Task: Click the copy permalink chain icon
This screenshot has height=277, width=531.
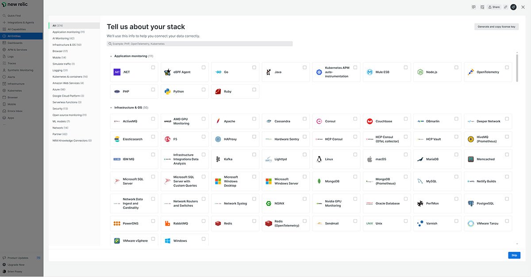Action: 505,7
